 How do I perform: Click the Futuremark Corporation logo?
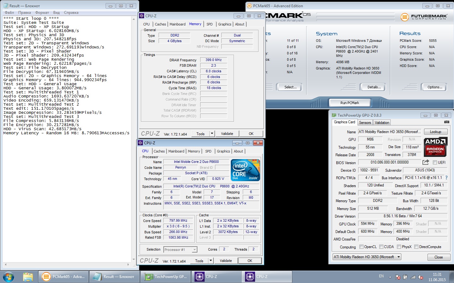424,17
